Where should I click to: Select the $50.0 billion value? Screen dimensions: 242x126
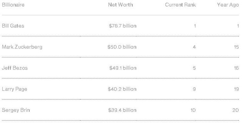tap(122, 47)
